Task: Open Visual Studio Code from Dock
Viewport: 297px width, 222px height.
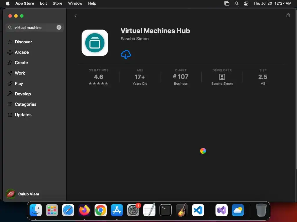Action: pyautogui.click(x=198, y=210)
